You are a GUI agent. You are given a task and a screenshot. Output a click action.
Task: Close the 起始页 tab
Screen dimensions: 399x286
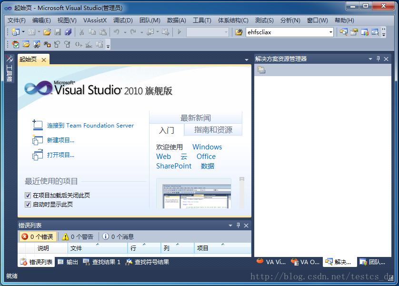44,60
